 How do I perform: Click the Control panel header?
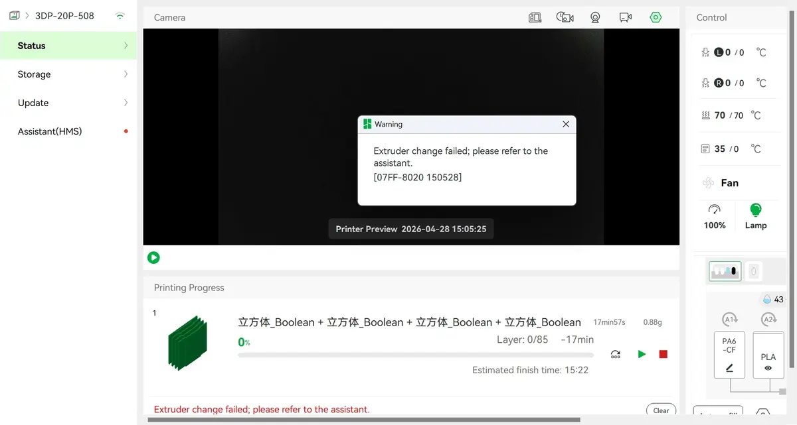tap(711, 18)
